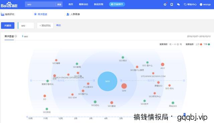Click the blue timeline slider handle
The width and height of the screenshot is (214, 123).
coord(185,115)
